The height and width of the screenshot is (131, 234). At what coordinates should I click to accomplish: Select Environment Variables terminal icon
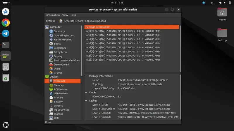click(x=51, y=60)
